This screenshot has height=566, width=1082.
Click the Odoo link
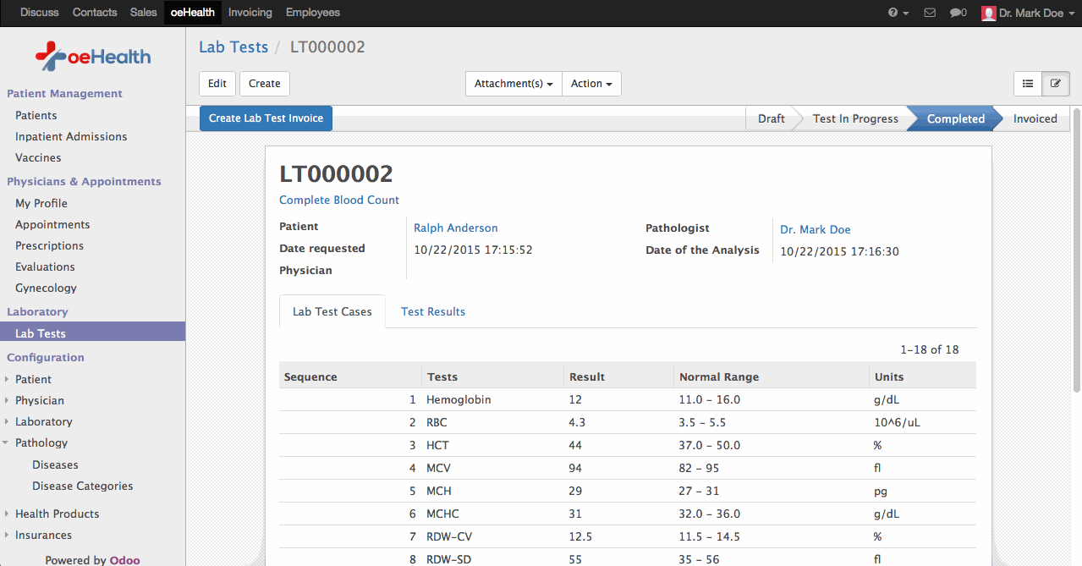point(125,560)
